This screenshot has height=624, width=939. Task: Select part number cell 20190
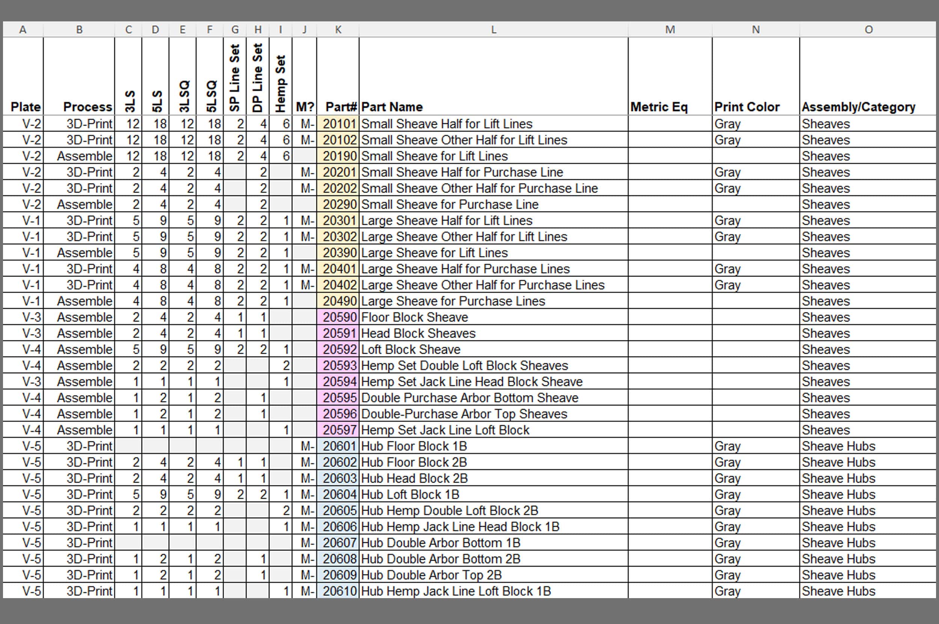click(338, 156)
